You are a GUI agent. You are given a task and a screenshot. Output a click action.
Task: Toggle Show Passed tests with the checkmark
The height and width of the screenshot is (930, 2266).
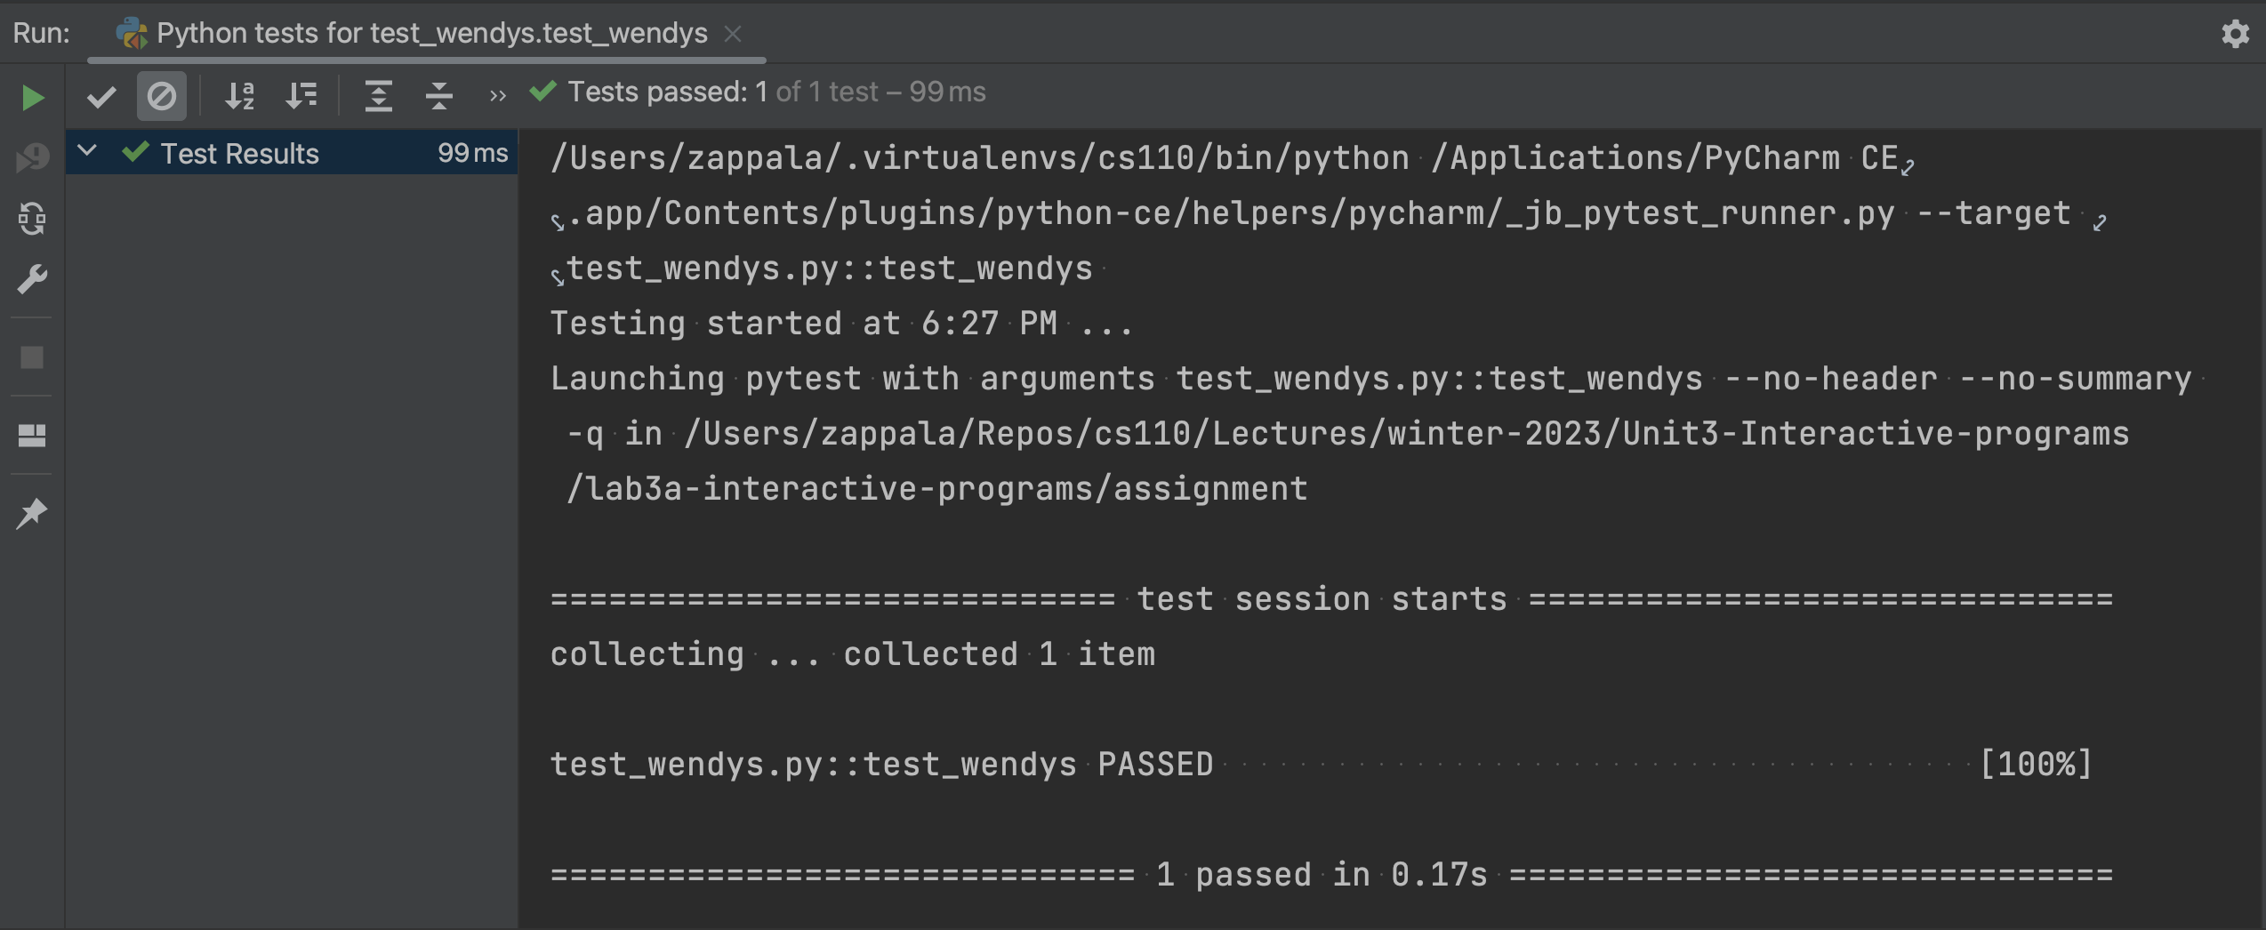tap(101, 97)
